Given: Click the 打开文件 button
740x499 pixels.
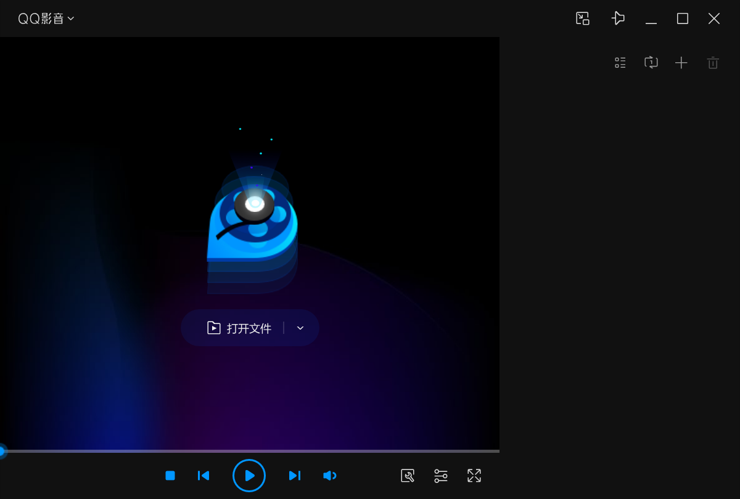Looking at the screenshot, I should pyautogui.click(x=240, y=328).
